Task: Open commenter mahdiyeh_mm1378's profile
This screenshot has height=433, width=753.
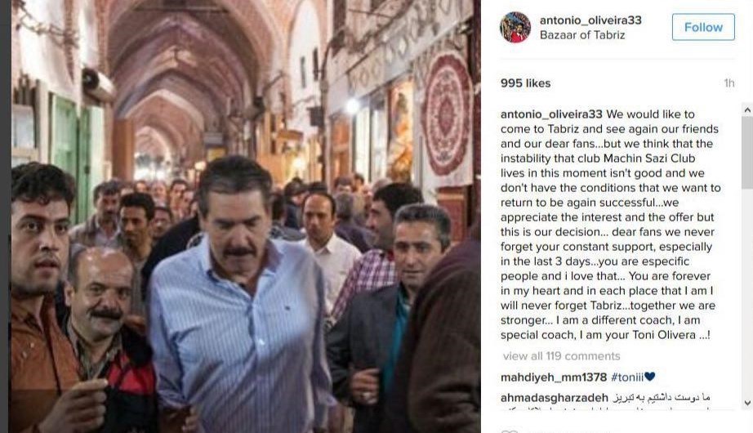Action: (x=554, y=377)
